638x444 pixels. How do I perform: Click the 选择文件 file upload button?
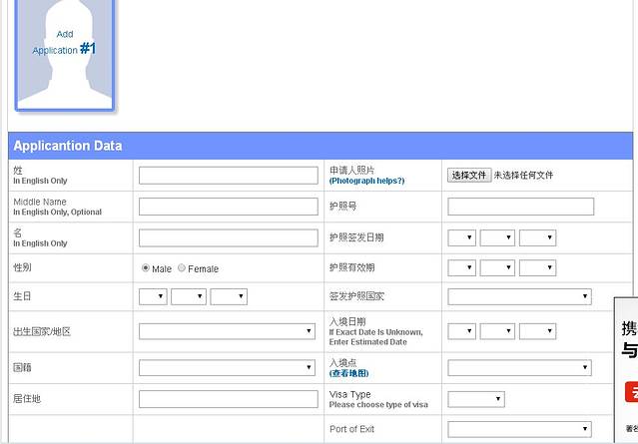(468, 175)
